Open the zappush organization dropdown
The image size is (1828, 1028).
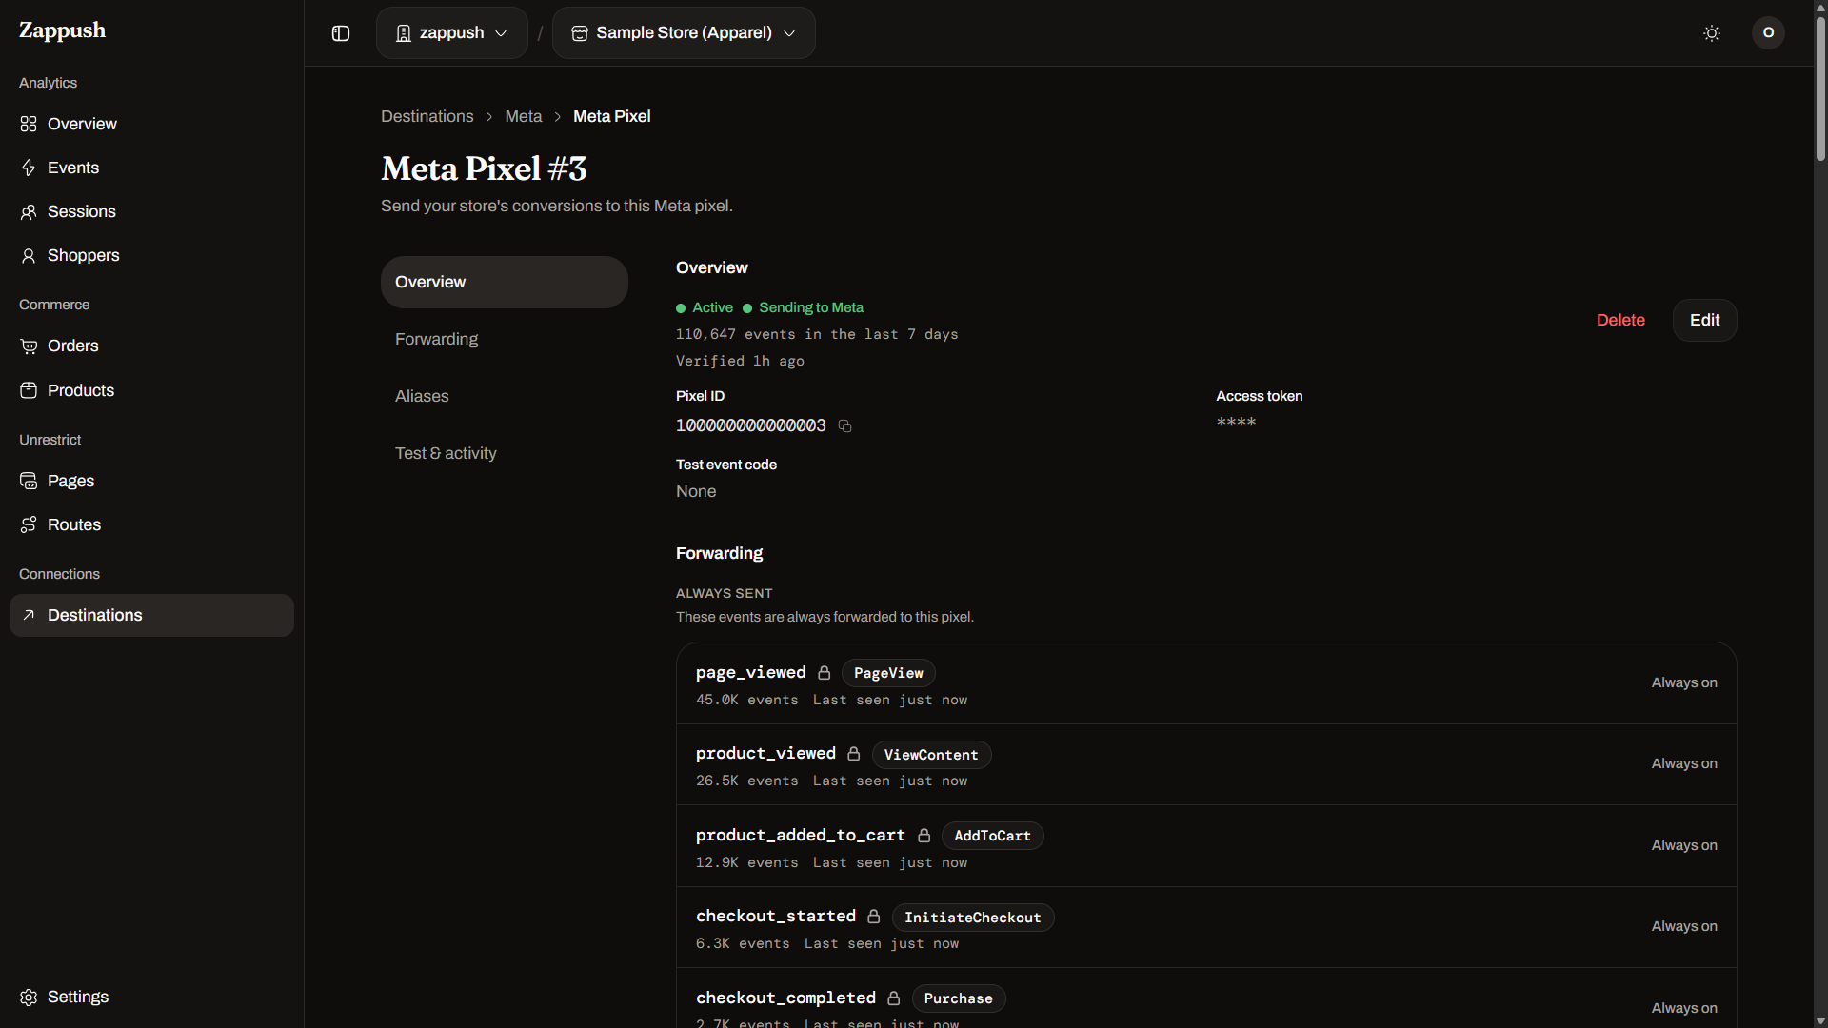coord(451,33)
